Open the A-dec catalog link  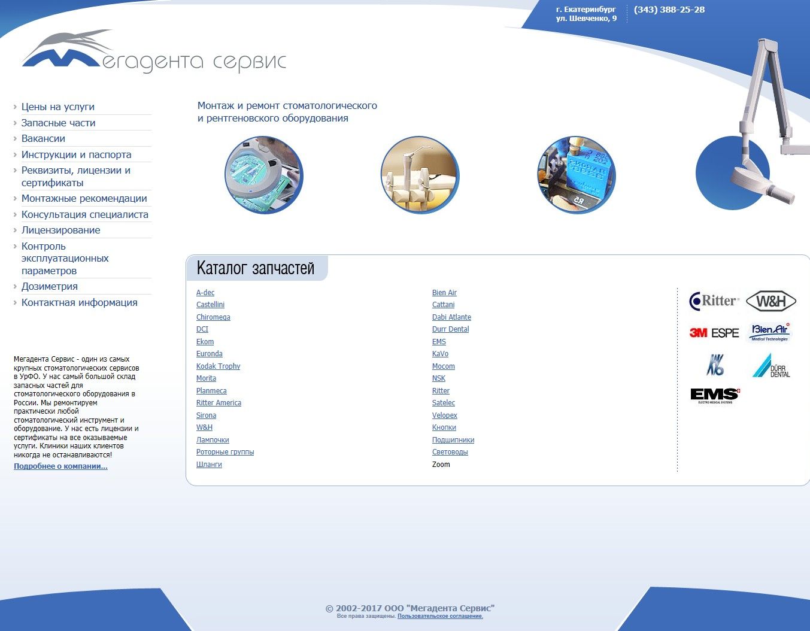(x=205, y=293)
